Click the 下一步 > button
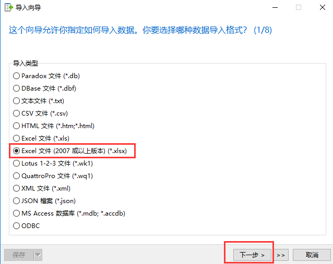 point(252,255)
